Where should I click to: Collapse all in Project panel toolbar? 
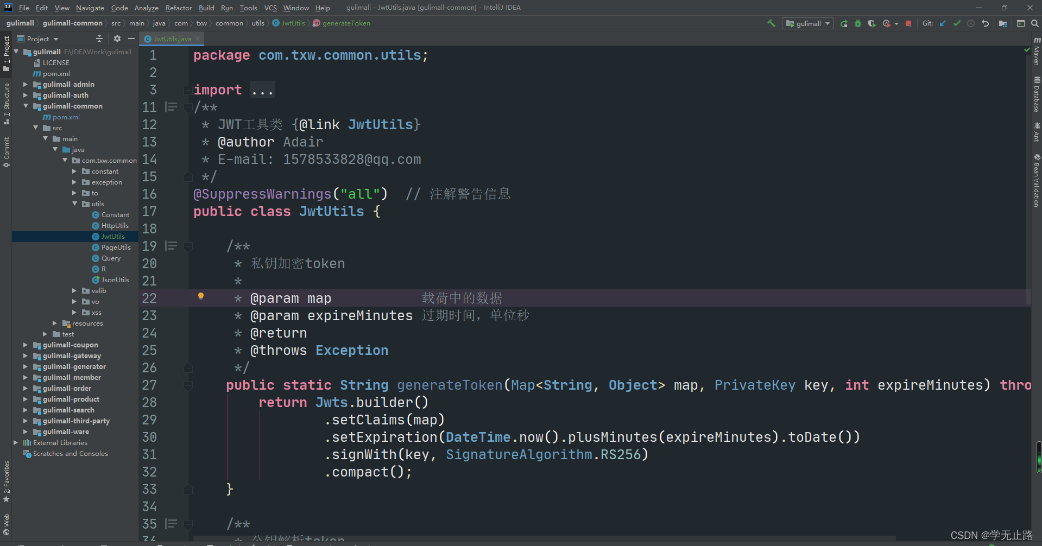click(99, 39)
